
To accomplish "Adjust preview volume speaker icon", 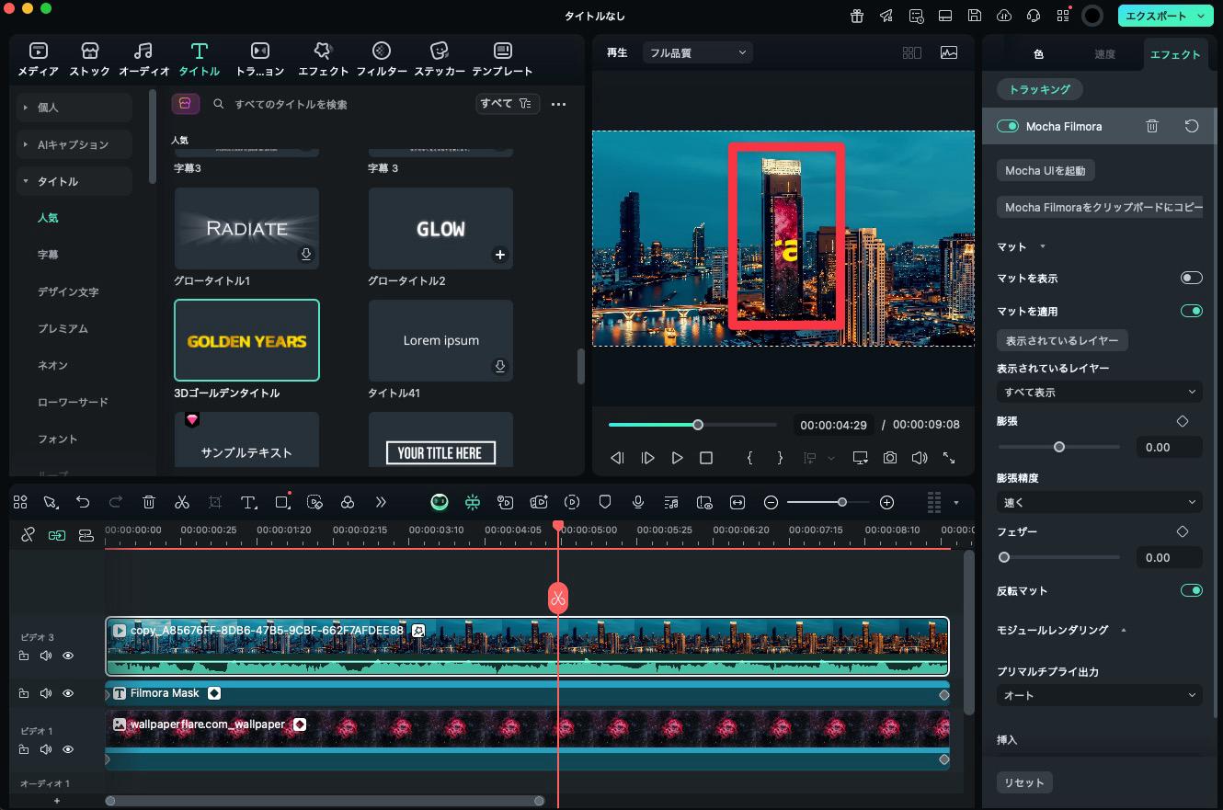I will click(x=920, y=457).
